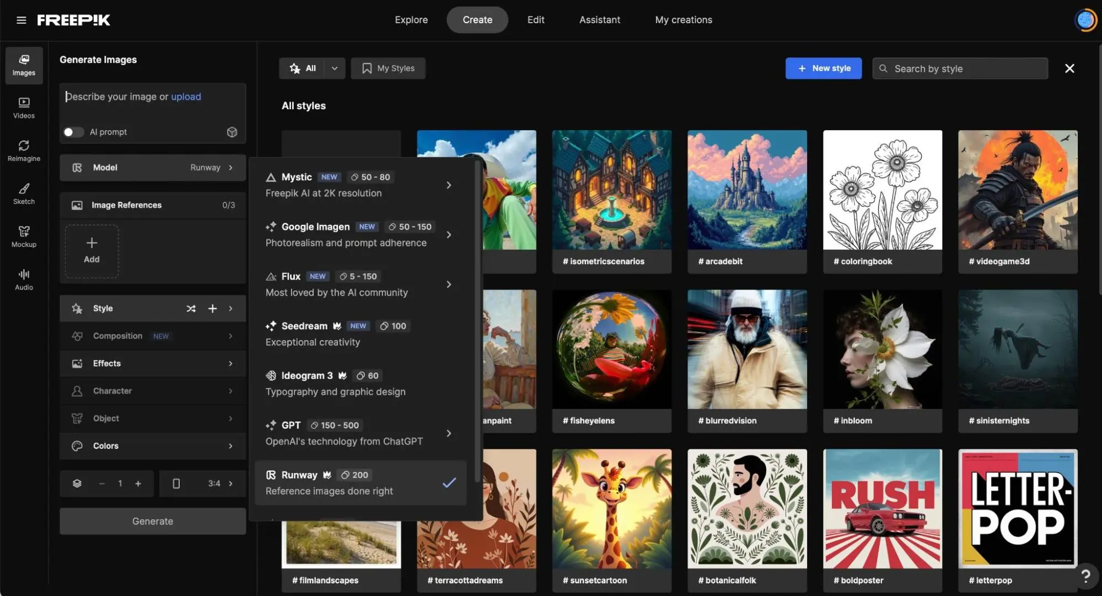Select the Seedream model
The height and width of the screenshot is (596, 1102).
[x=361, y=334]
